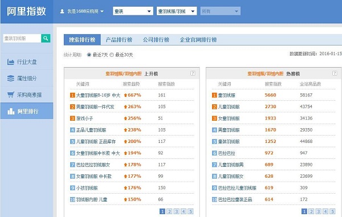Click the 童装羽绒服 search input field
The height and width of the screenshot is (217, 342).
[x=22, y=38]
